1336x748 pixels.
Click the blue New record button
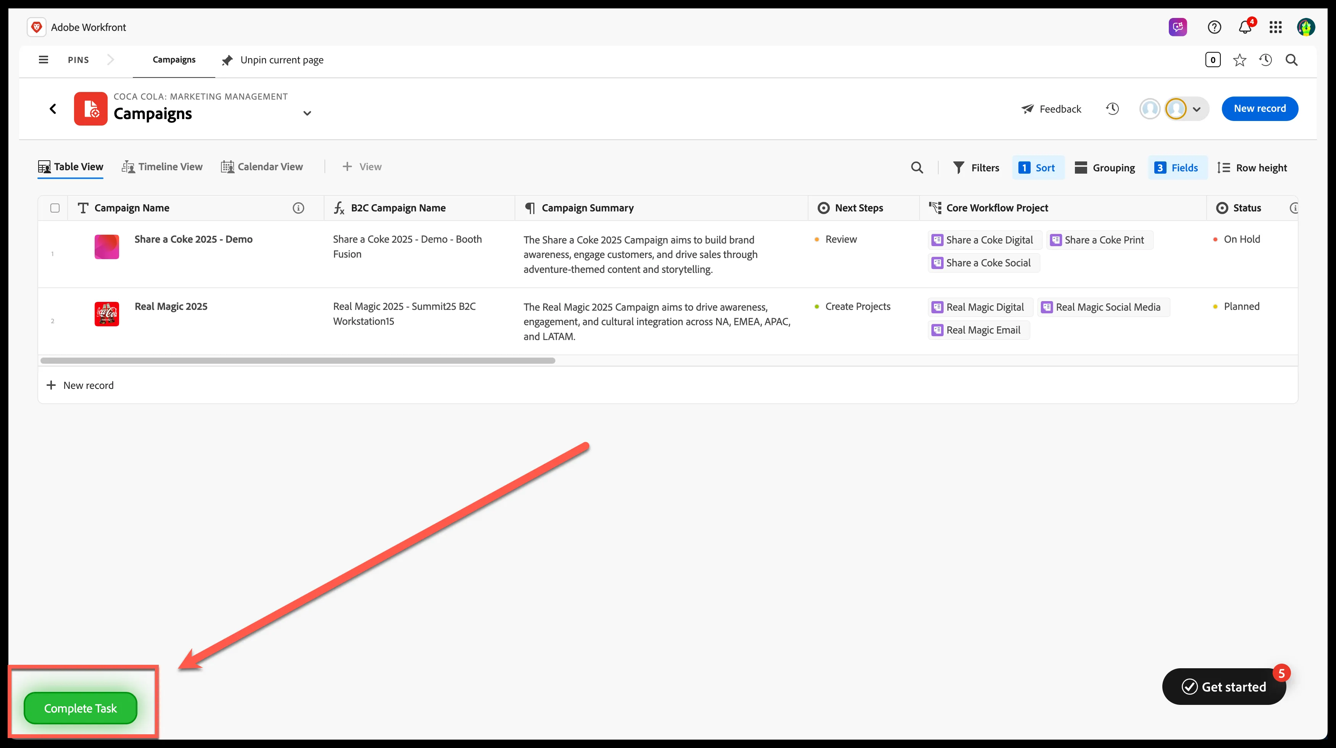pyautogui.click(x=1260, y=108)
